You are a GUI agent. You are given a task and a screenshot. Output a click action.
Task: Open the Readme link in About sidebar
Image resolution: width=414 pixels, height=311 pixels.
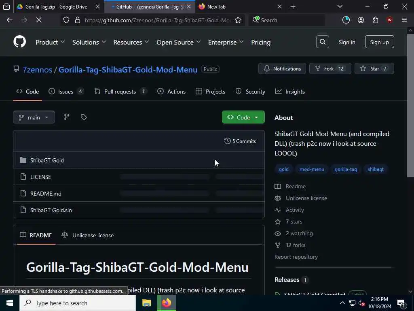tap(290, 186)
